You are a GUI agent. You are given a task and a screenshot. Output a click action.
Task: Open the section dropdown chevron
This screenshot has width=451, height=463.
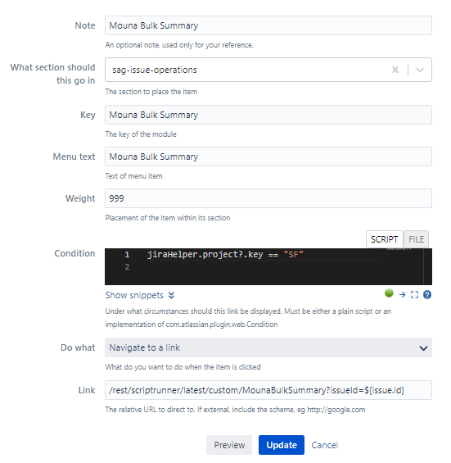pyautogui.click(x=419, y=70)
